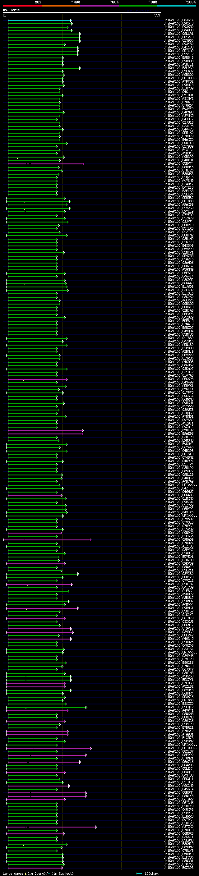Screen dimensions: 199x876
Task: Click label UniRef100_B9ZG93
Action: (x=178, y=868)
